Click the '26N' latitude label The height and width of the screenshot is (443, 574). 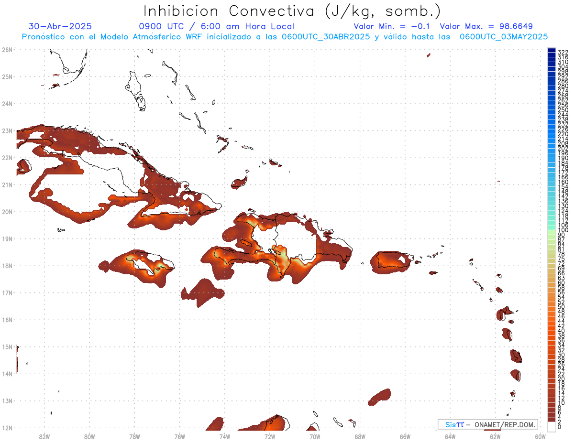coord(7,49)
